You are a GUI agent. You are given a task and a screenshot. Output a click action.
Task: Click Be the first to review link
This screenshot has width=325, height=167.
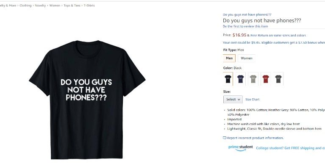[x=245, y=26]
